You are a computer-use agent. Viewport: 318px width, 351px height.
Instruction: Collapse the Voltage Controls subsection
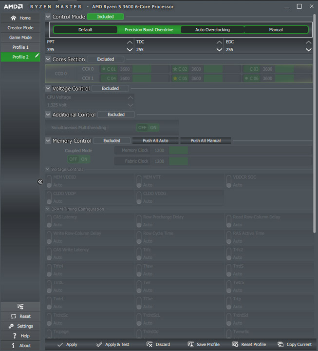47,169
